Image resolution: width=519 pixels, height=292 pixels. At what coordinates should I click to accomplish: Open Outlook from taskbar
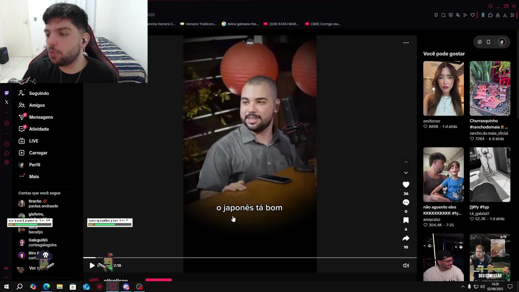tap(86, 287)
